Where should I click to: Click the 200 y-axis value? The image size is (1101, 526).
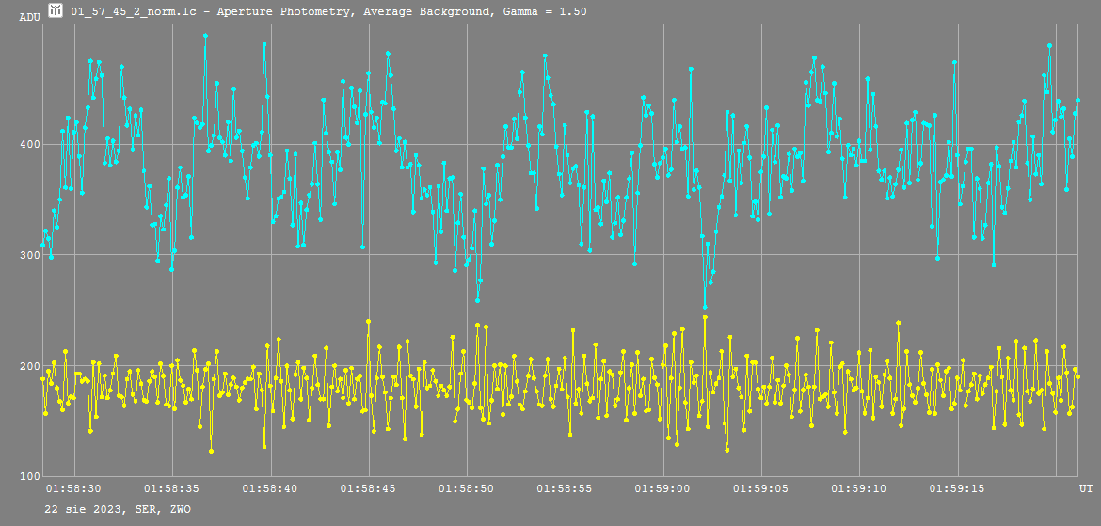(29, 367)
